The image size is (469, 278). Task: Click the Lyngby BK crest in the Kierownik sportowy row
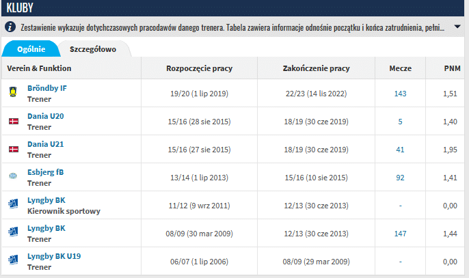12,204
